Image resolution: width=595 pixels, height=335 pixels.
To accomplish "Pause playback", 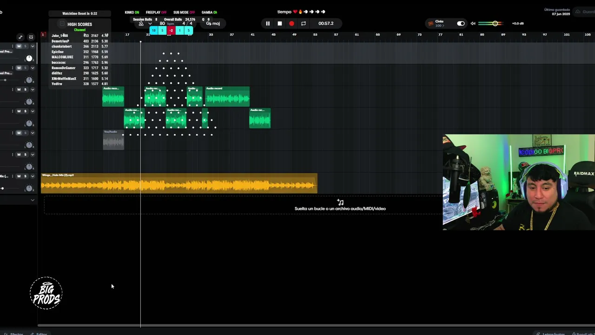I will click(x=268, y=23).
